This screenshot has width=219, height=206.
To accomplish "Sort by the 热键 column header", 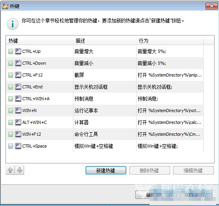I will tap(40, 41).
